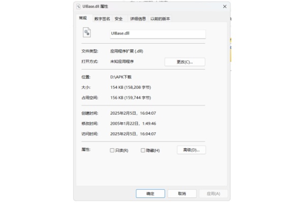This screenshot has width=305, height=203.
Task: Click the 应用程序扩展 (.dll) file type text
Action: click(x=128, y=51)
